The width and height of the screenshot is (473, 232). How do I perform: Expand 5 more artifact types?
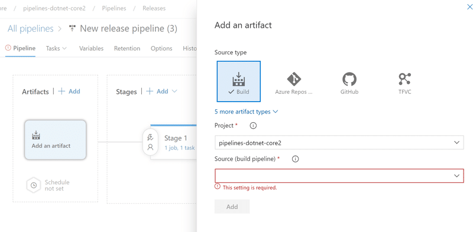click(x=246, y=112)
